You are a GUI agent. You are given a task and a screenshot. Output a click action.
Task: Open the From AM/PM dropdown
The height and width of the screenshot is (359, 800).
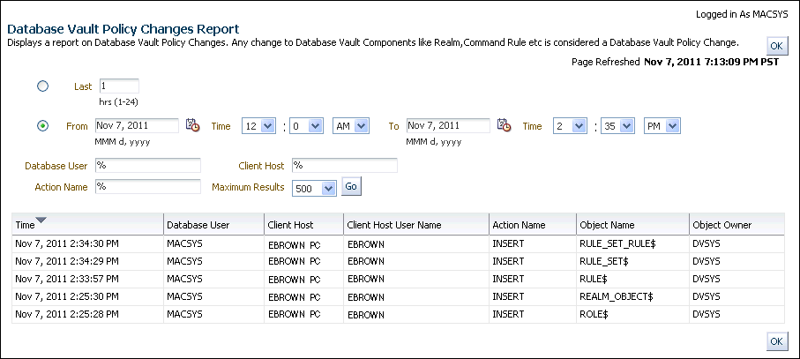(x=350, y=126)
